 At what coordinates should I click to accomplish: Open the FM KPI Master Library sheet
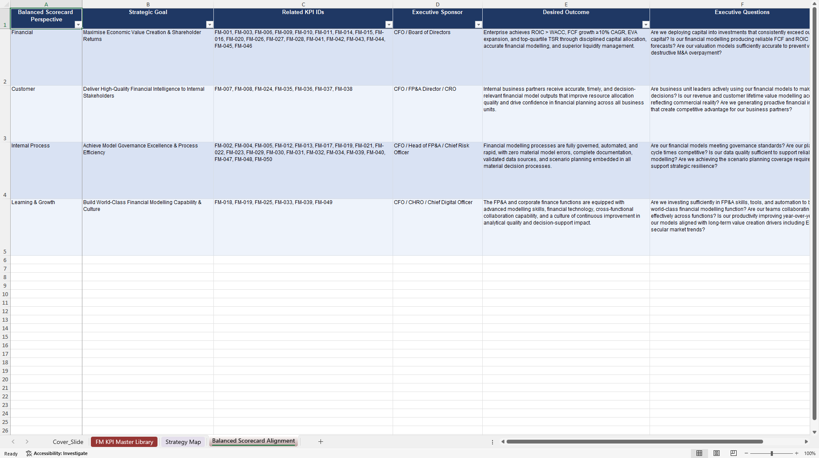tap(124, 442)
